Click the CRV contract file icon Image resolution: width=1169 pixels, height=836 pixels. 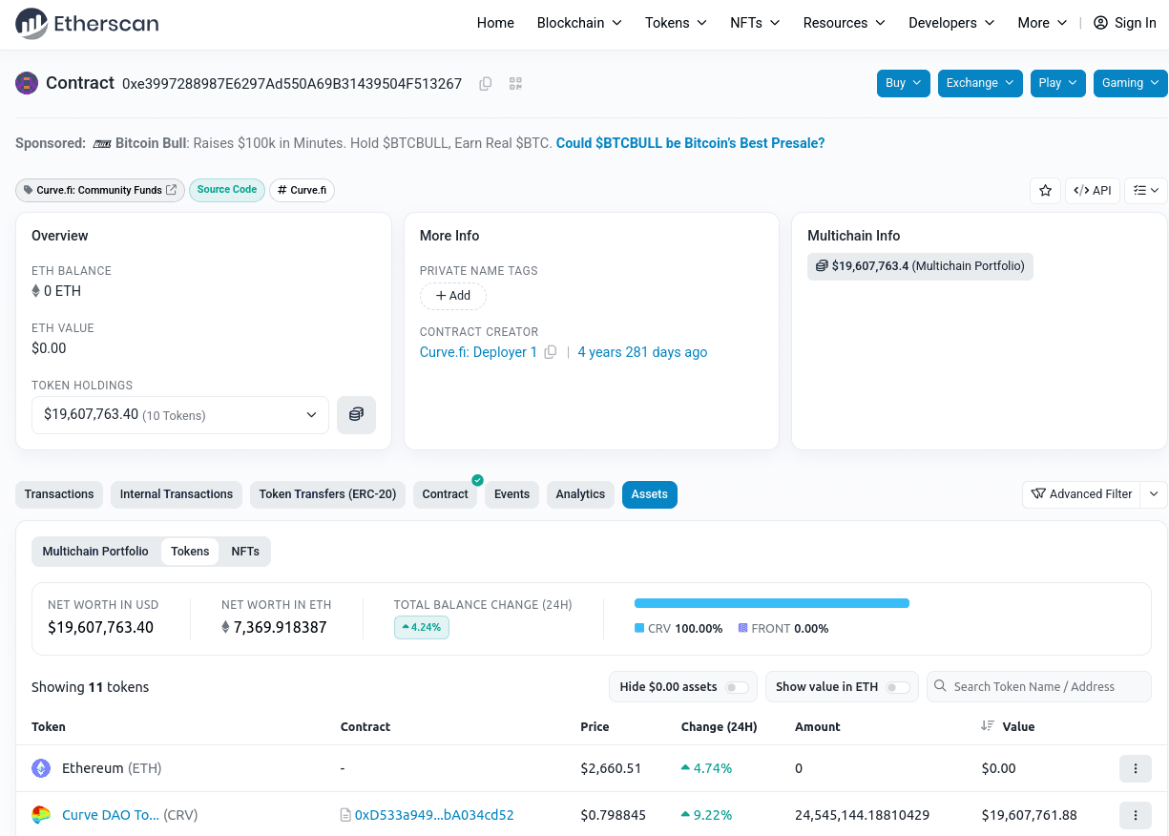(345, 815)
